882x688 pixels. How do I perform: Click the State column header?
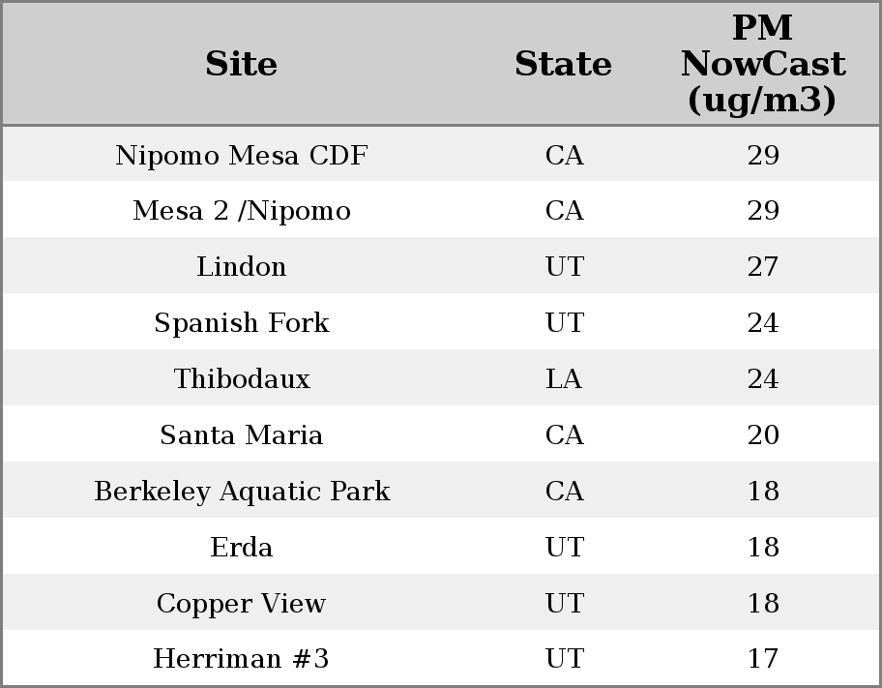(563, 65)
